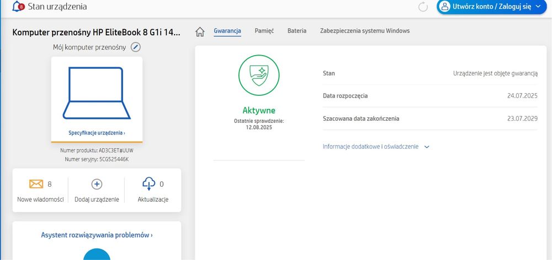The image size is (552, 260).
Task: Click the cloud download updates icon
Action: tap(149, 184)
